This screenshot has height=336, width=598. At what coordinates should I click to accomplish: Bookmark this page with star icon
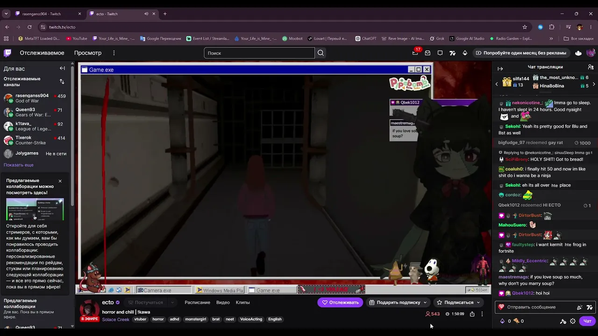pyautogui.click(x=525, y=27)
